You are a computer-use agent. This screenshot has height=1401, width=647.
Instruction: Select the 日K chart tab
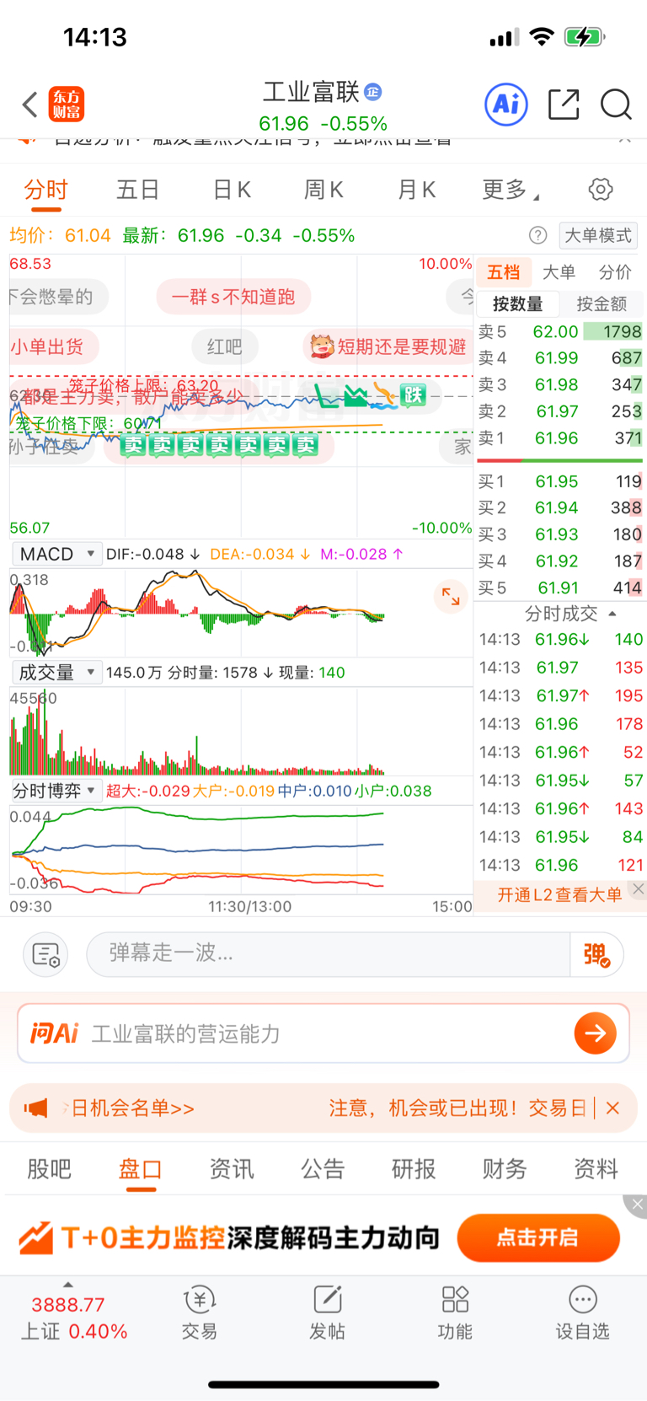pos(232,191)
